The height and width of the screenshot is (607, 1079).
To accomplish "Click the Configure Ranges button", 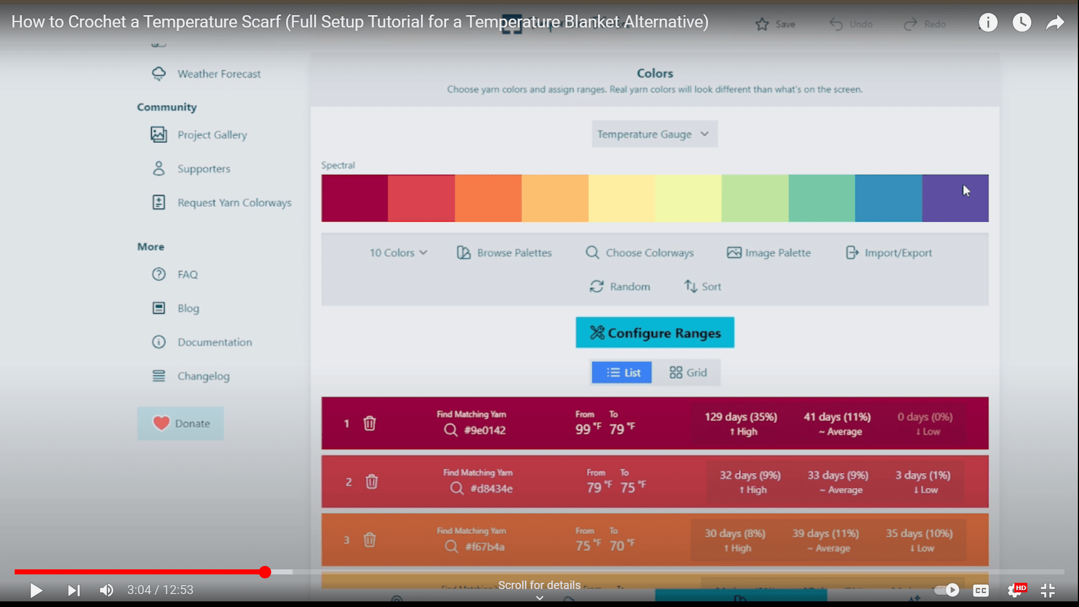I will pyautogui.click(x=655, y=333).
